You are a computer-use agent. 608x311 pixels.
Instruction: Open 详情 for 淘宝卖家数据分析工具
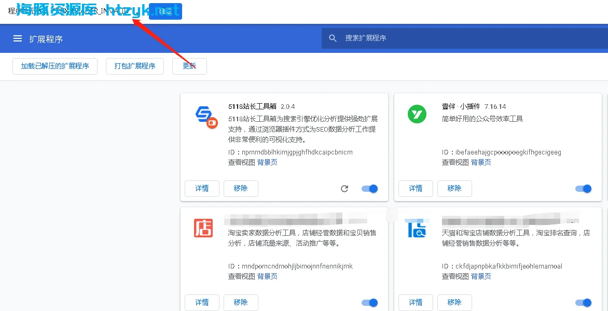(x=202, y=303)
